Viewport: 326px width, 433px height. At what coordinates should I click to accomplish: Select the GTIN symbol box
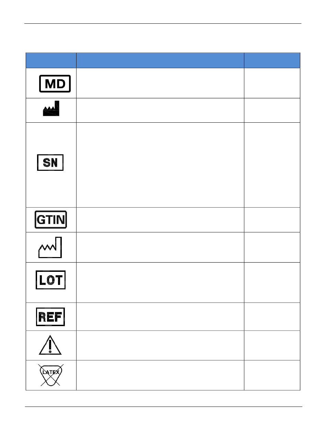[x=51, y=220]
